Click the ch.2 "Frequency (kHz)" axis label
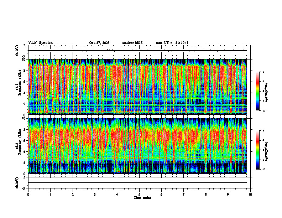Screen dimensions: 282x218 (20, 142)
